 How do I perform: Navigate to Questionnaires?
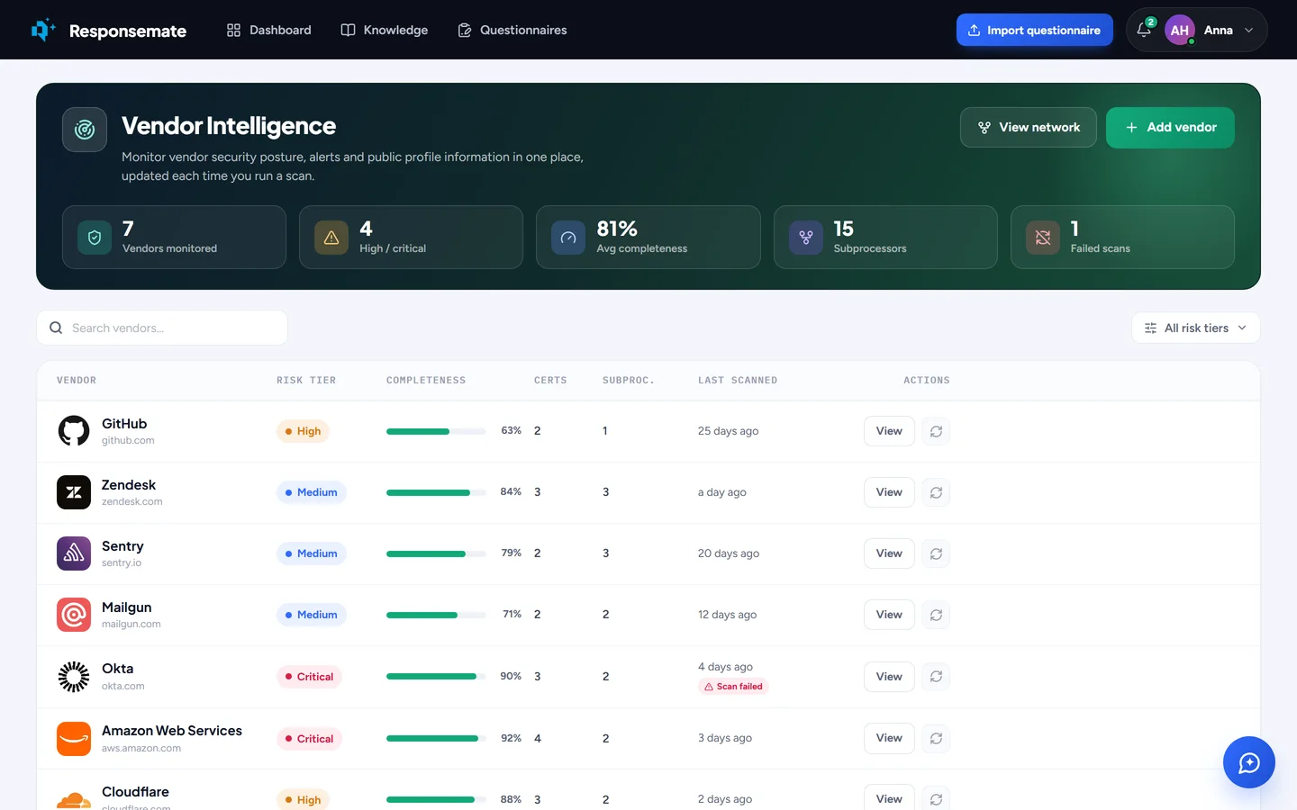point(512,30)
